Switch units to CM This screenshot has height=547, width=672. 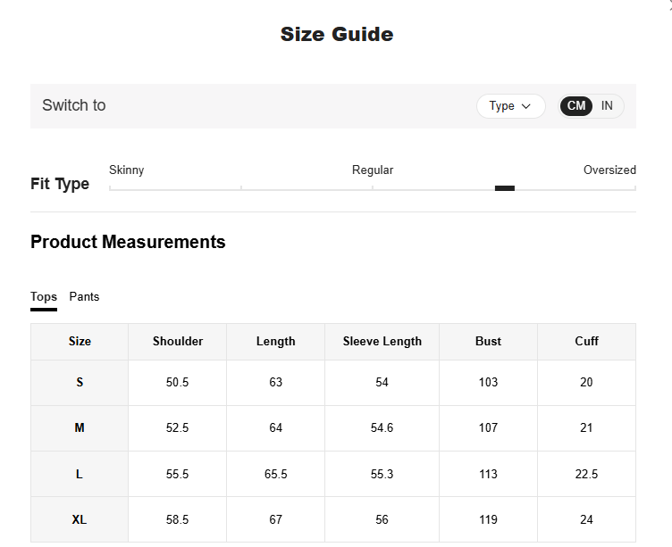coord(576,106)
